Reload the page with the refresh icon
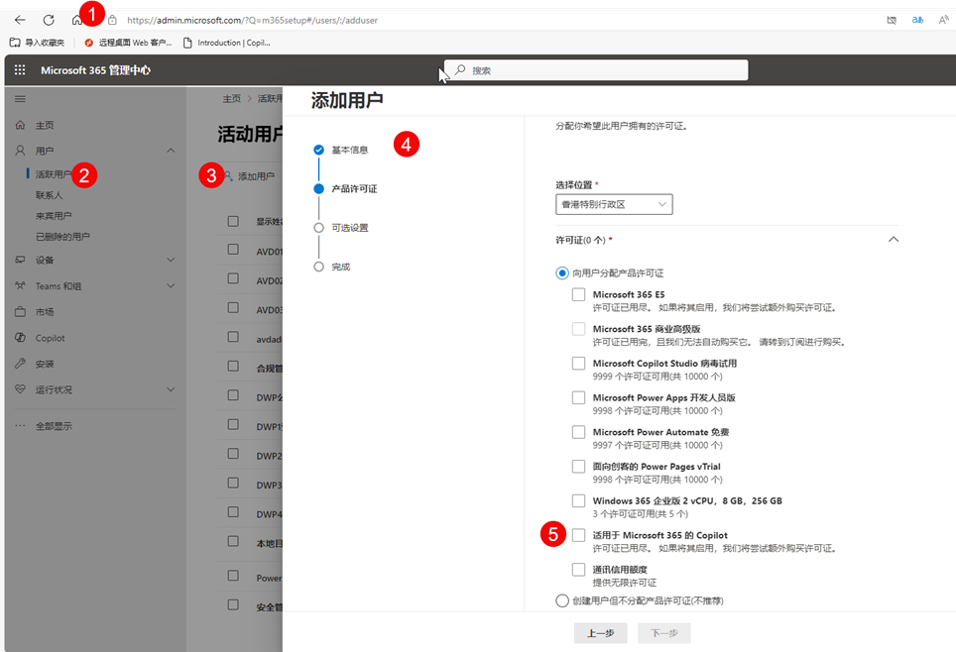Image resolution: width=956 pixels, height=652 pixels. click(49, 20)
